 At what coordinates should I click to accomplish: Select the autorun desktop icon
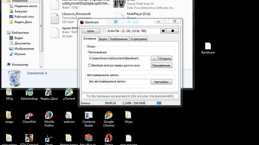pyautogui.click(x=69, y=117)
